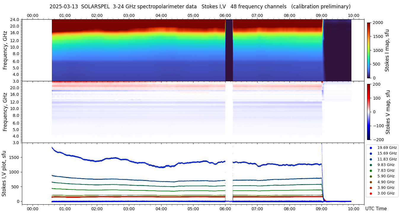
Task: Click the 15.69 GHz legend marker dot
Action: [x=371, y=153]
